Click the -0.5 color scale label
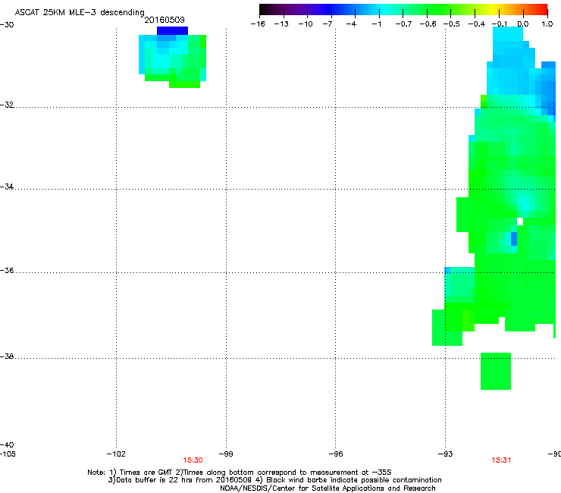The width and height of the screenshot is (561, 493). click(452, 24)
